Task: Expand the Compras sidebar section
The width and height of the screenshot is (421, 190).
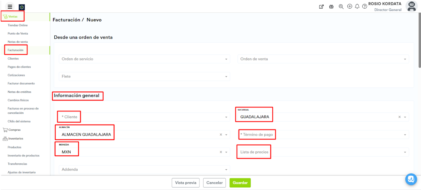Action: coord(14,130)
